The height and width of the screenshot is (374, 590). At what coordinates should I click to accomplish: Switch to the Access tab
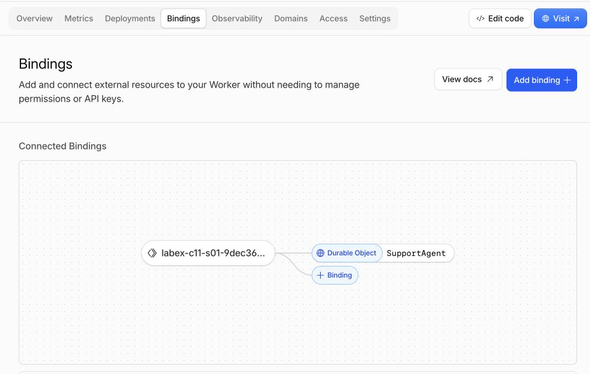coord(334,19)
